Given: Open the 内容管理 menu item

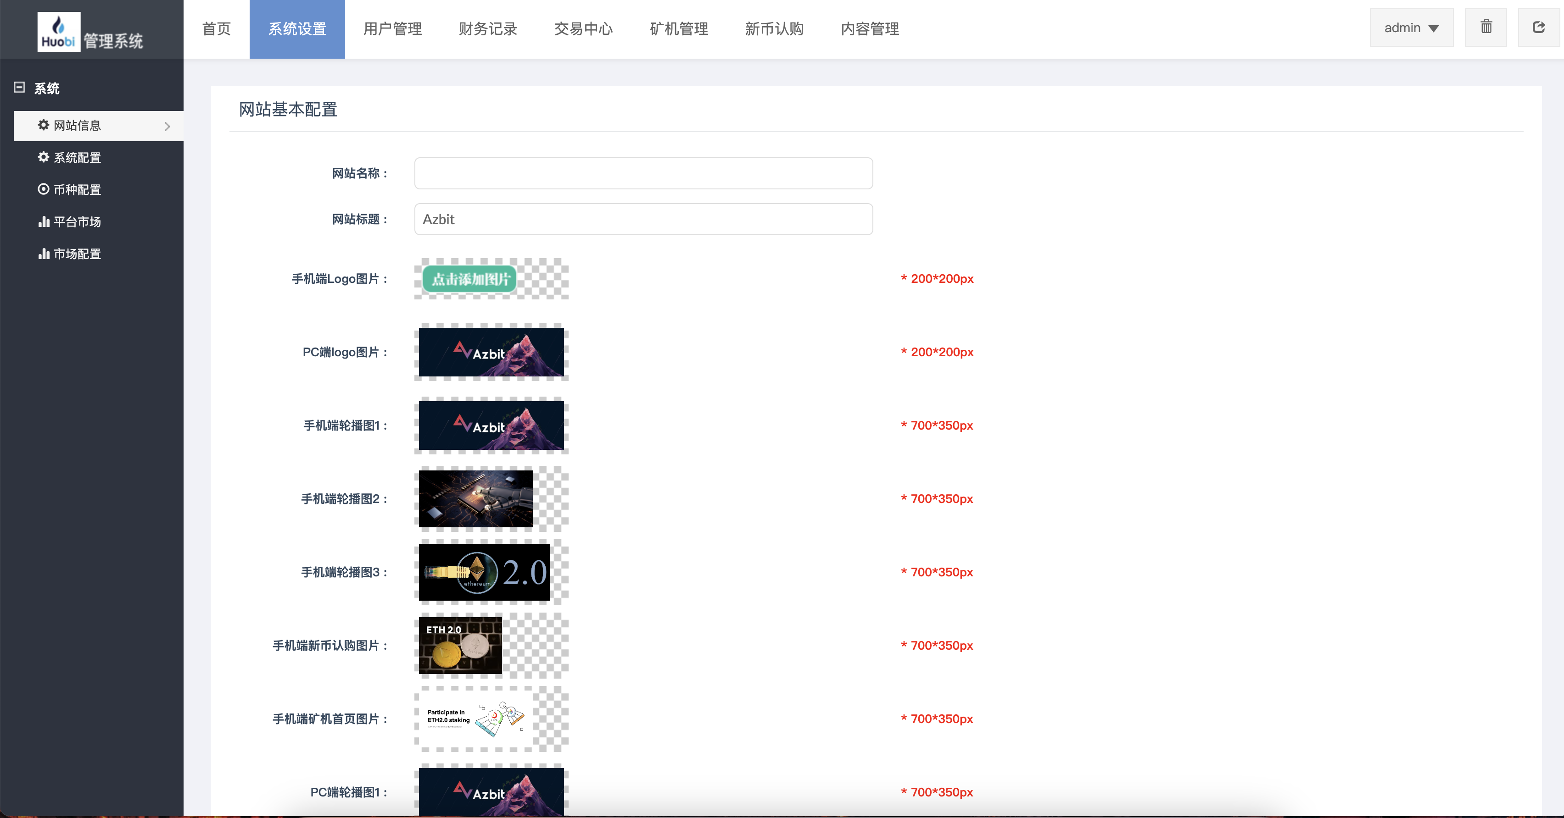Looking at the screenshot, I should (x=870, y=28).
